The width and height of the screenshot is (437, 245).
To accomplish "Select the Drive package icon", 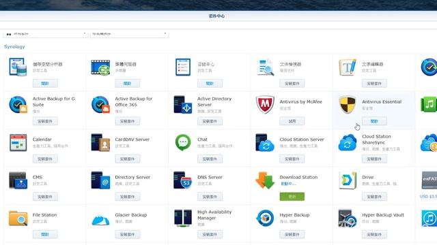I will click(348, 180).
